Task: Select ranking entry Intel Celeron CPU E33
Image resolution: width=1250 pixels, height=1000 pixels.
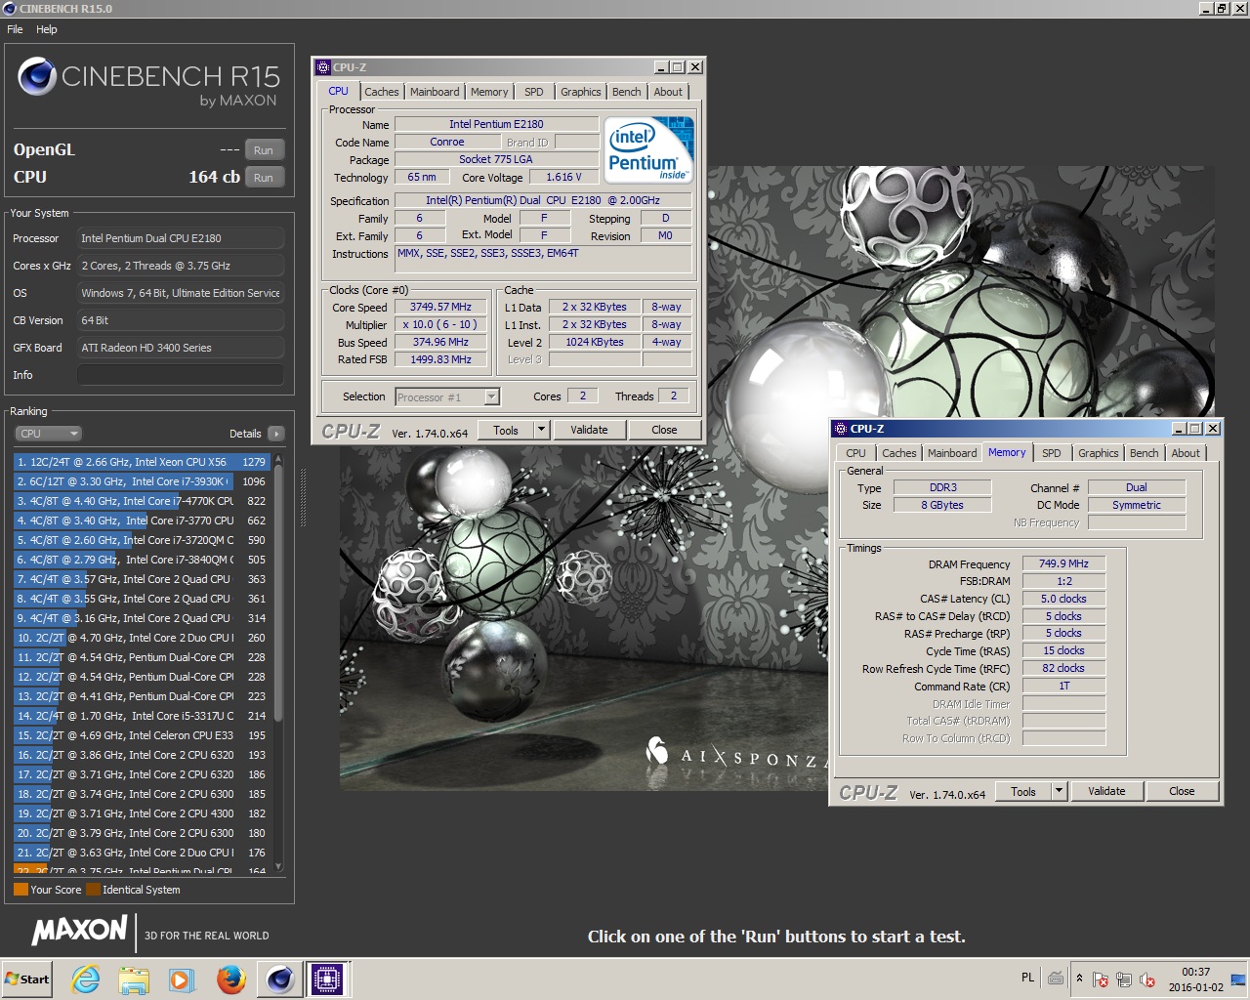Action: click(x=143, y=735)
